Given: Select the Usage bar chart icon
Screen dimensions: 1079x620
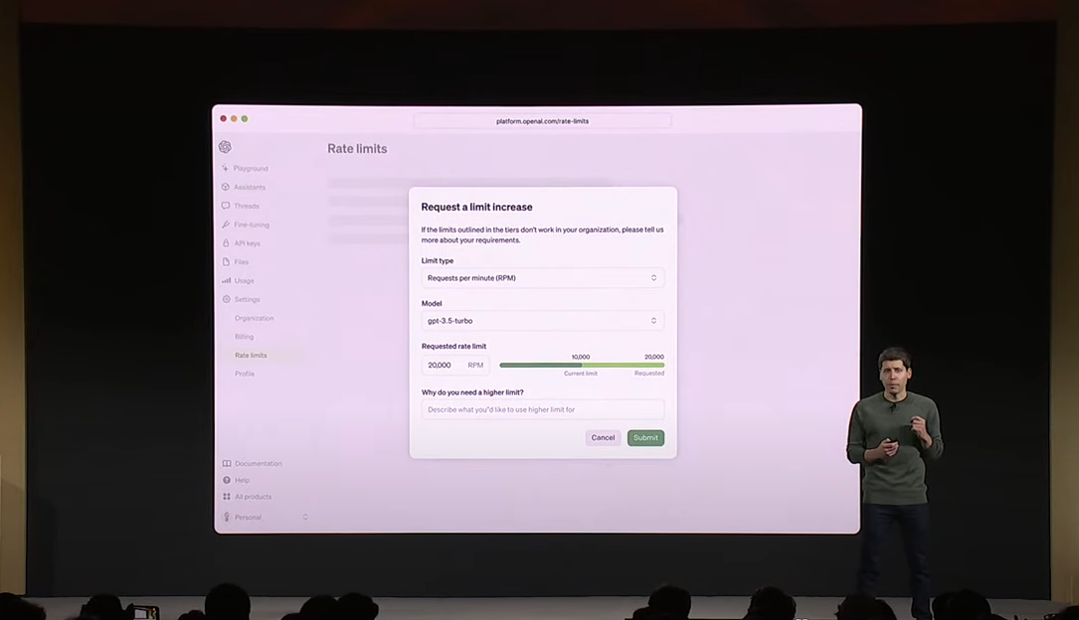Looking at the screenshot, I should tap(226, 281).
